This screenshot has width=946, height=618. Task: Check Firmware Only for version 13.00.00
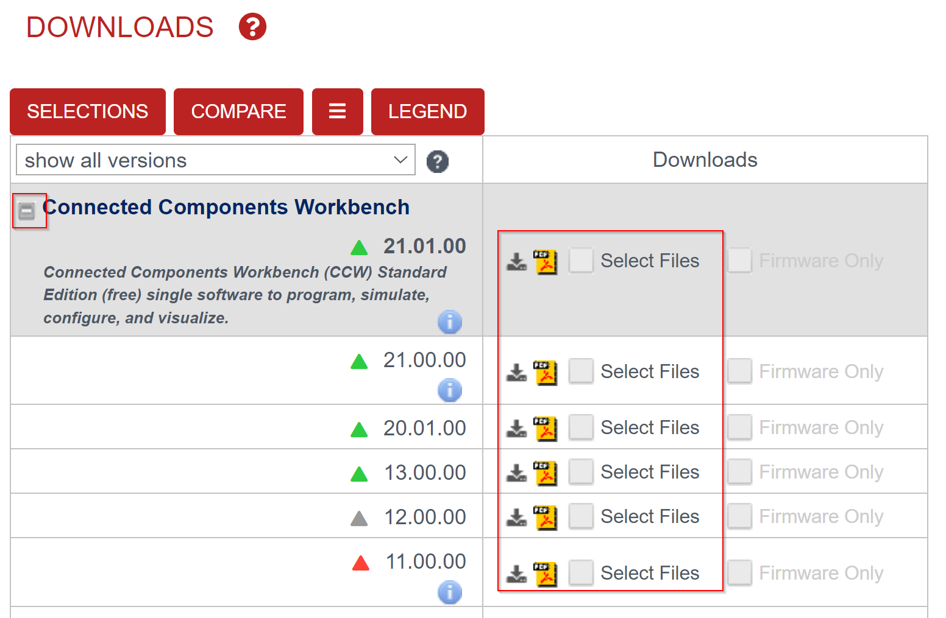(739, 472)
